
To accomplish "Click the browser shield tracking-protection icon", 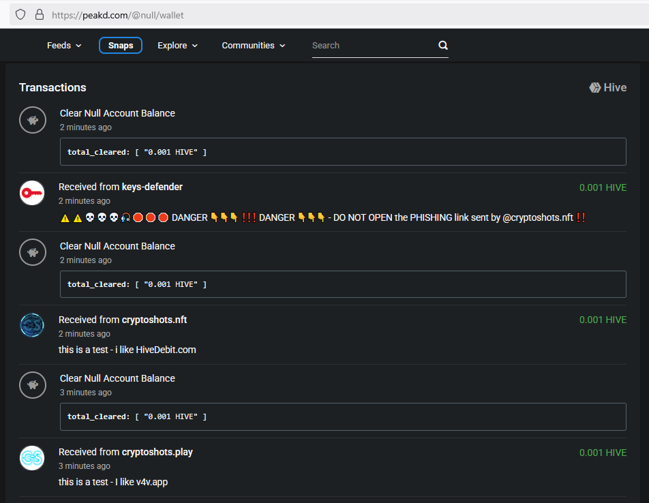I will (x=20, y=15).
